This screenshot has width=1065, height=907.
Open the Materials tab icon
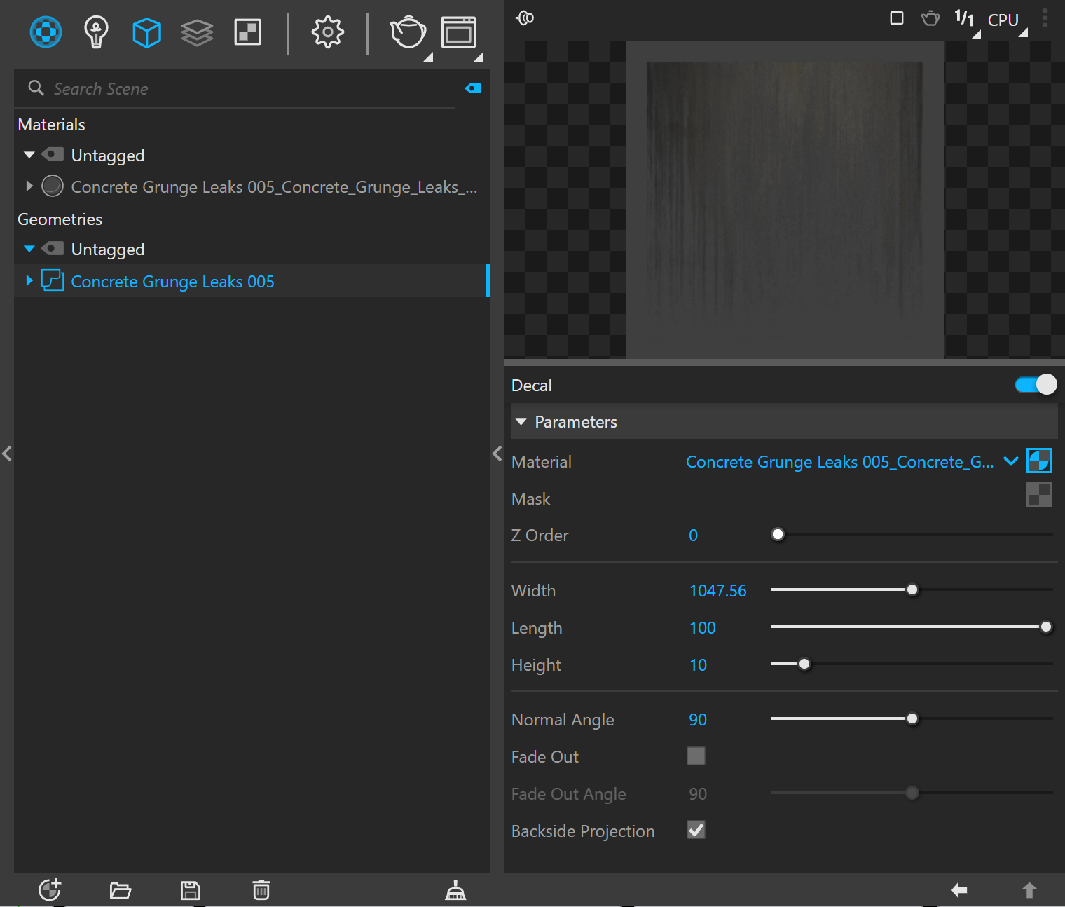pyautogui.click(x=46, y=32)
